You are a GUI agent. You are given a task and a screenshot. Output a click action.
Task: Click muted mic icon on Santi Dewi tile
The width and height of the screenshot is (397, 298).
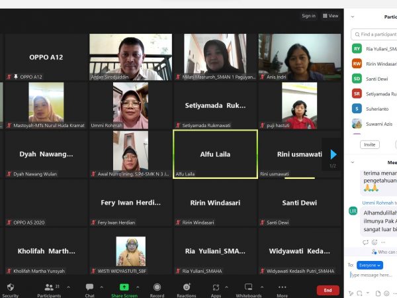(262, 223)
